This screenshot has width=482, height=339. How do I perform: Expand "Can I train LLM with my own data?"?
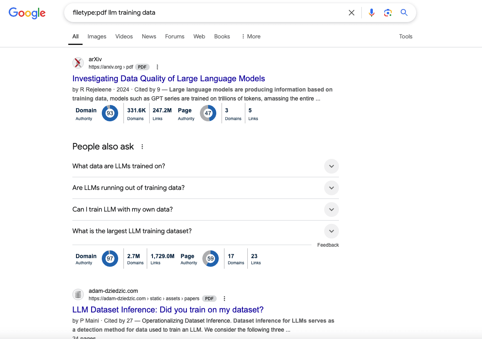point(331,210)
